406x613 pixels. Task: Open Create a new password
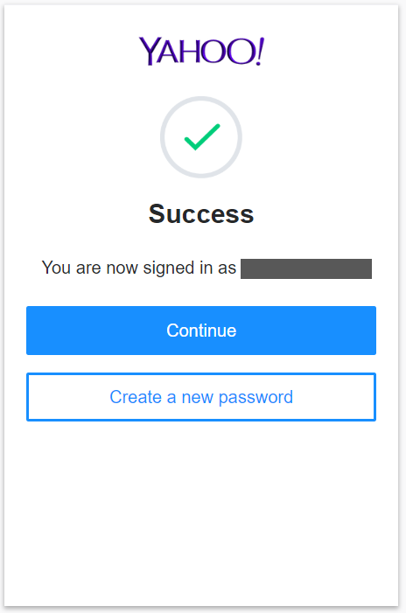click(201, 397)
